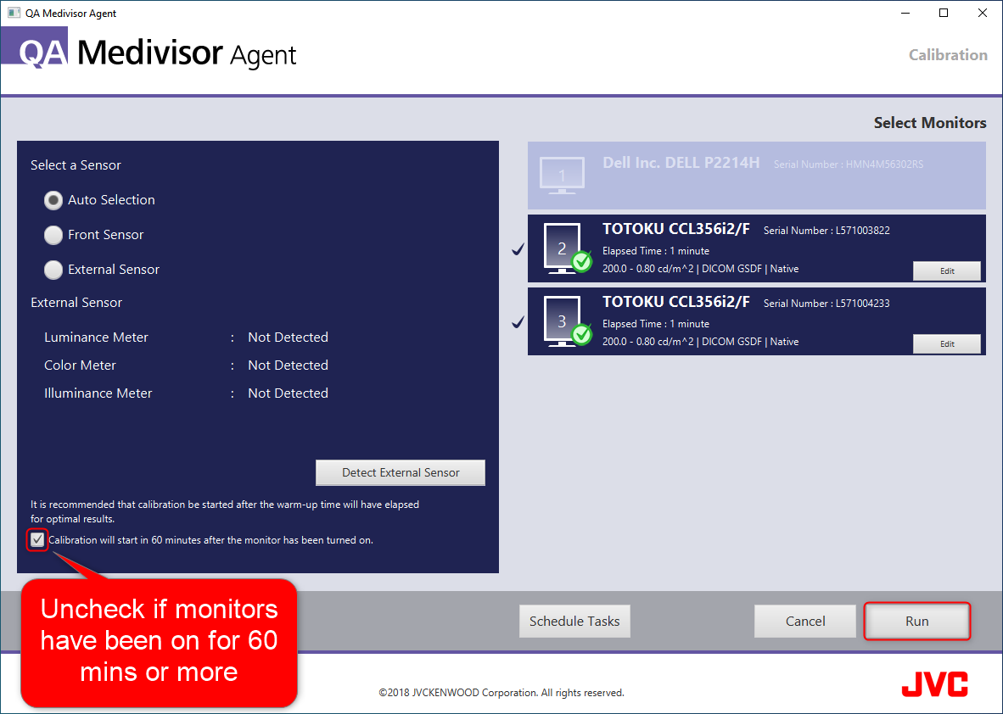Click the Color Meter Not Detected status

[x=288, y=365]
